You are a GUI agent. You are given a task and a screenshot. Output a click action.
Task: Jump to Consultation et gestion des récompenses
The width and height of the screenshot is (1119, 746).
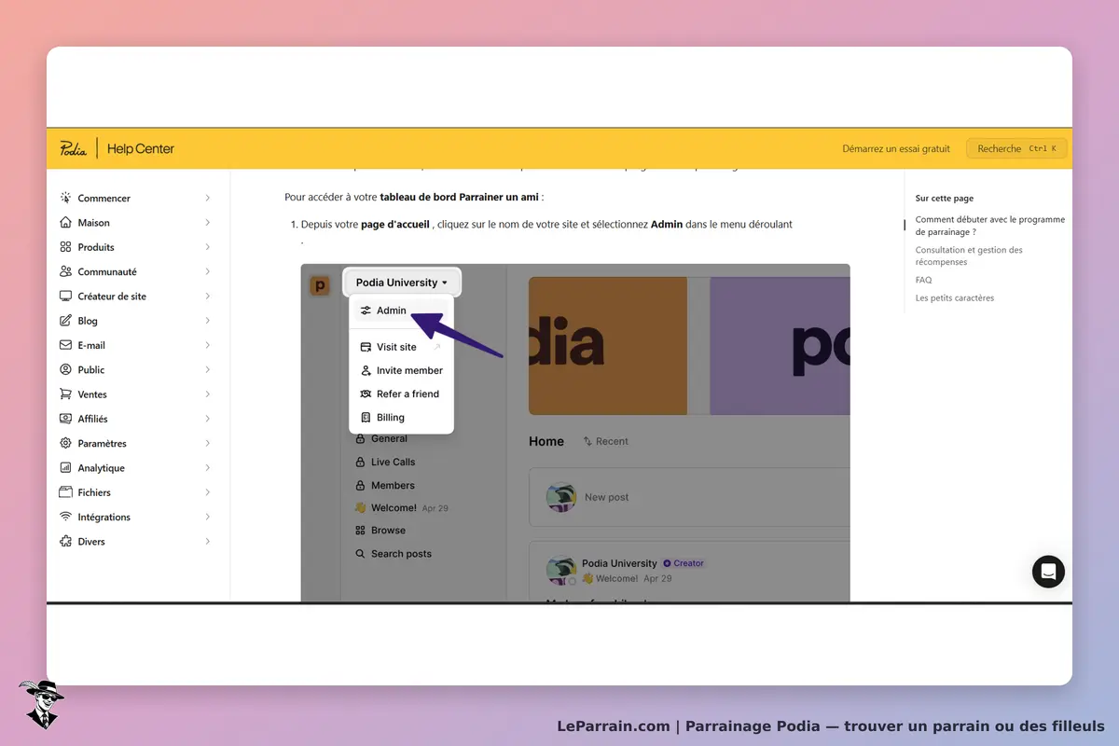click(x=969, y=256)
